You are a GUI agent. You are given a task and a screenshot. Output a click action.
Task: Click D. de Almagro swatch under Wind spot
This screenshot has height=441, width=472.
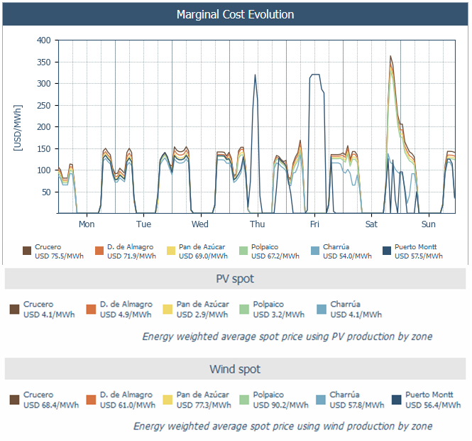91,400
